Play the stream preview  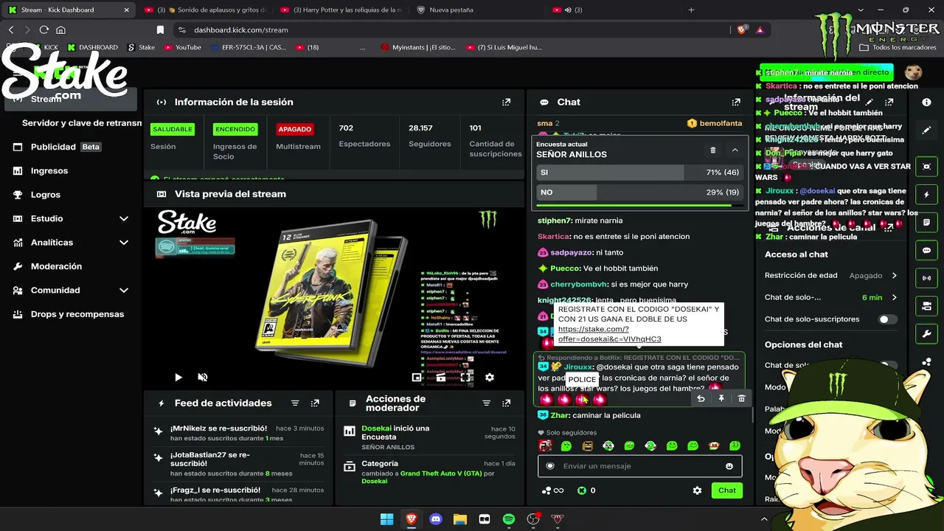[x=178, y=378]
